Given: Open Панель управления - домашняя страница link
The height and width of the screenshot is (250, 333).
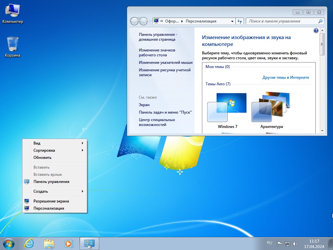Looking at the screenshot, I should (158, 37).
